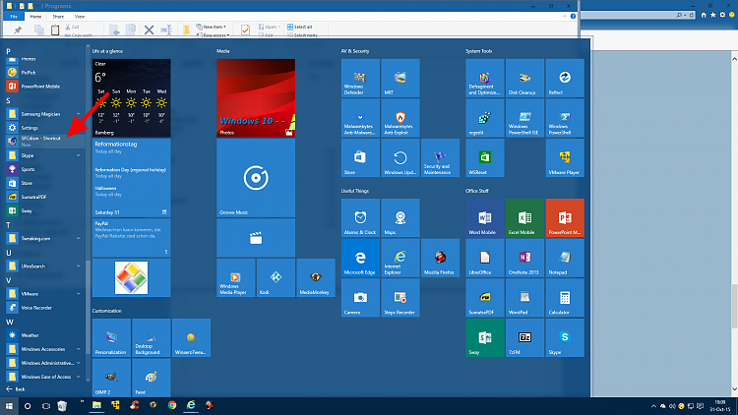738x415 pixels.
Task: Launch the Internet Explorer tile
Action: (400, 258)
